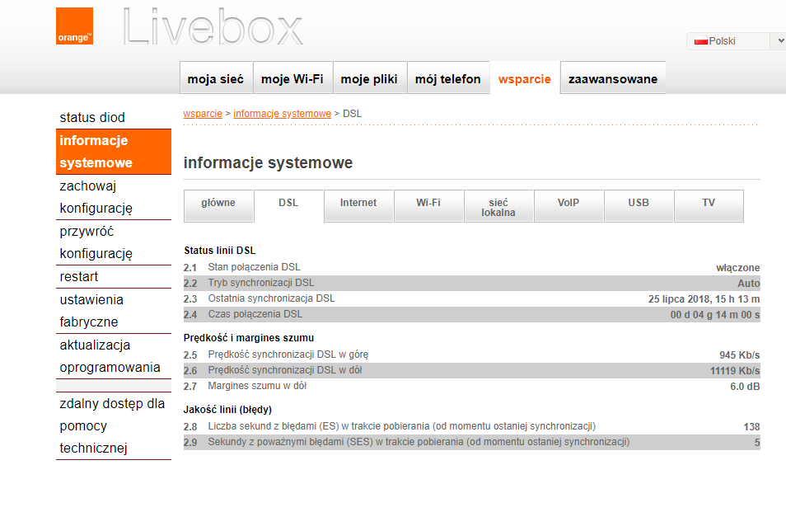Open the moja sieć menu tab
The image size is (786, 526).
216,79
